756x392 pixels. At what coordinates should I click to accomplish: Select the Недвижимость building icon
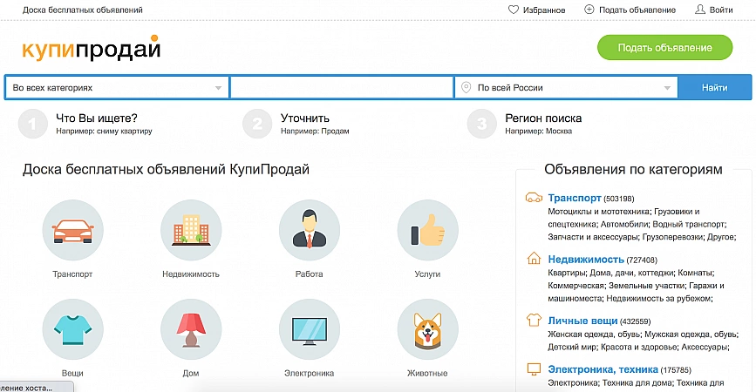pyautogui.click(x=190, y=230)
